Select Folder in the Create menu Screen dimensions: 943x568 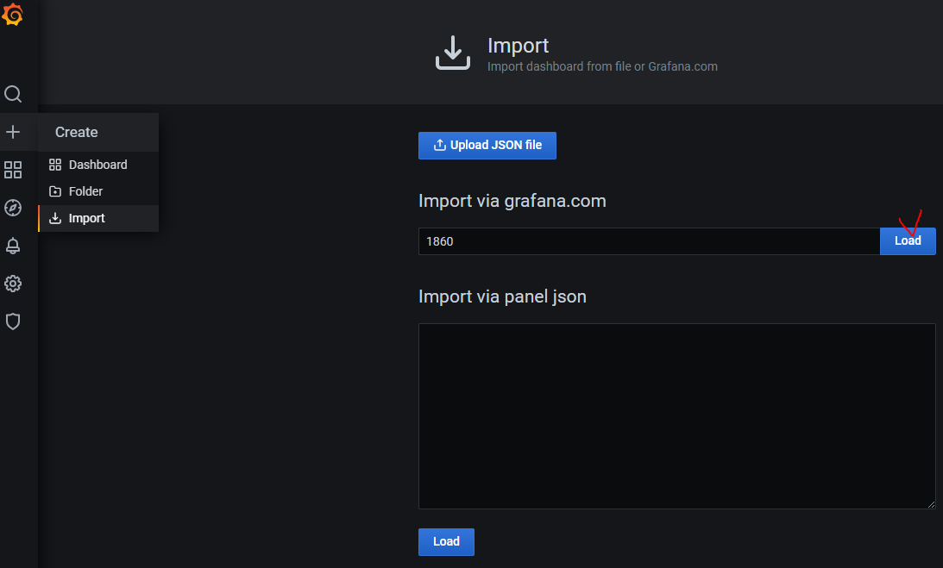click(98, 191)
